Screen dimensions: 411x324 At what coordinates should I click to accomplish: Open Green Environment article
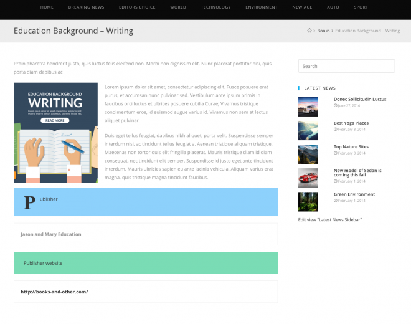pos(354,194)
